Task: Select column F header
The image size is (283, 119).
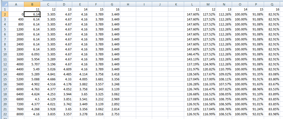Action: click(96, 4)
